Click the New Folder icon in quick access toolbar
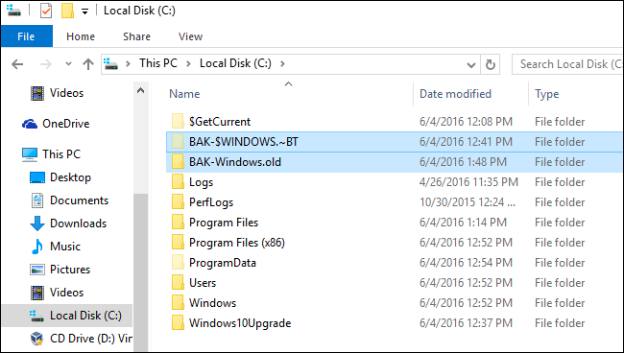This screenshot has height=353, width=624. (67, 11)
